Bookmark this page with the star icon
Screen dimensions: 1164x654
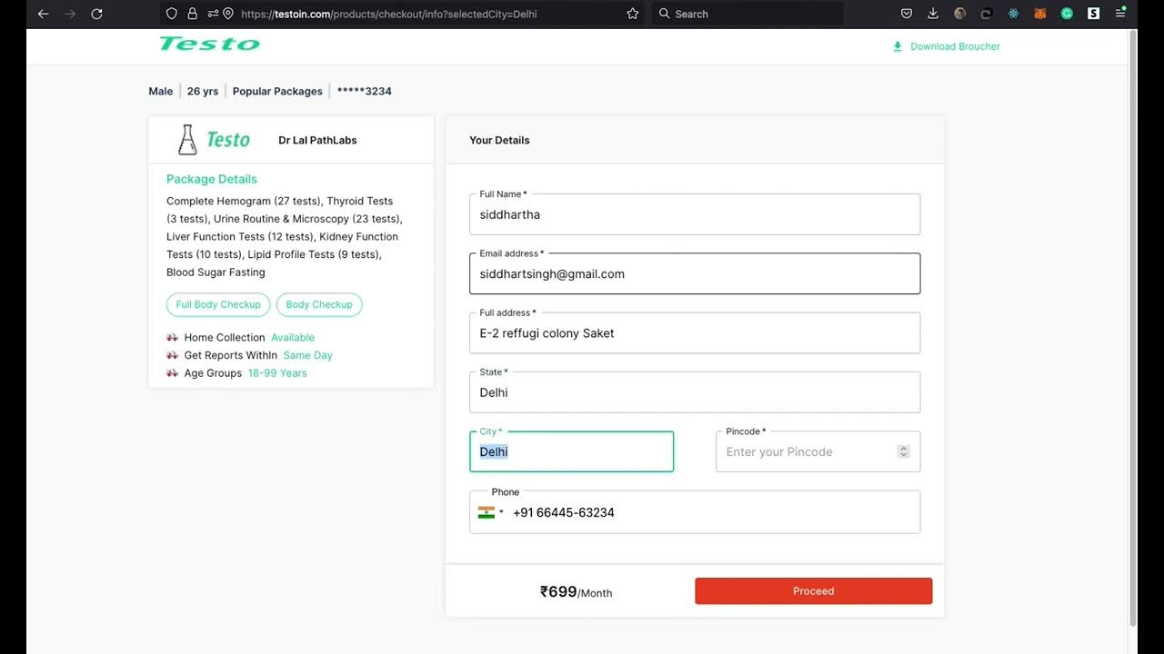(632, 14)
